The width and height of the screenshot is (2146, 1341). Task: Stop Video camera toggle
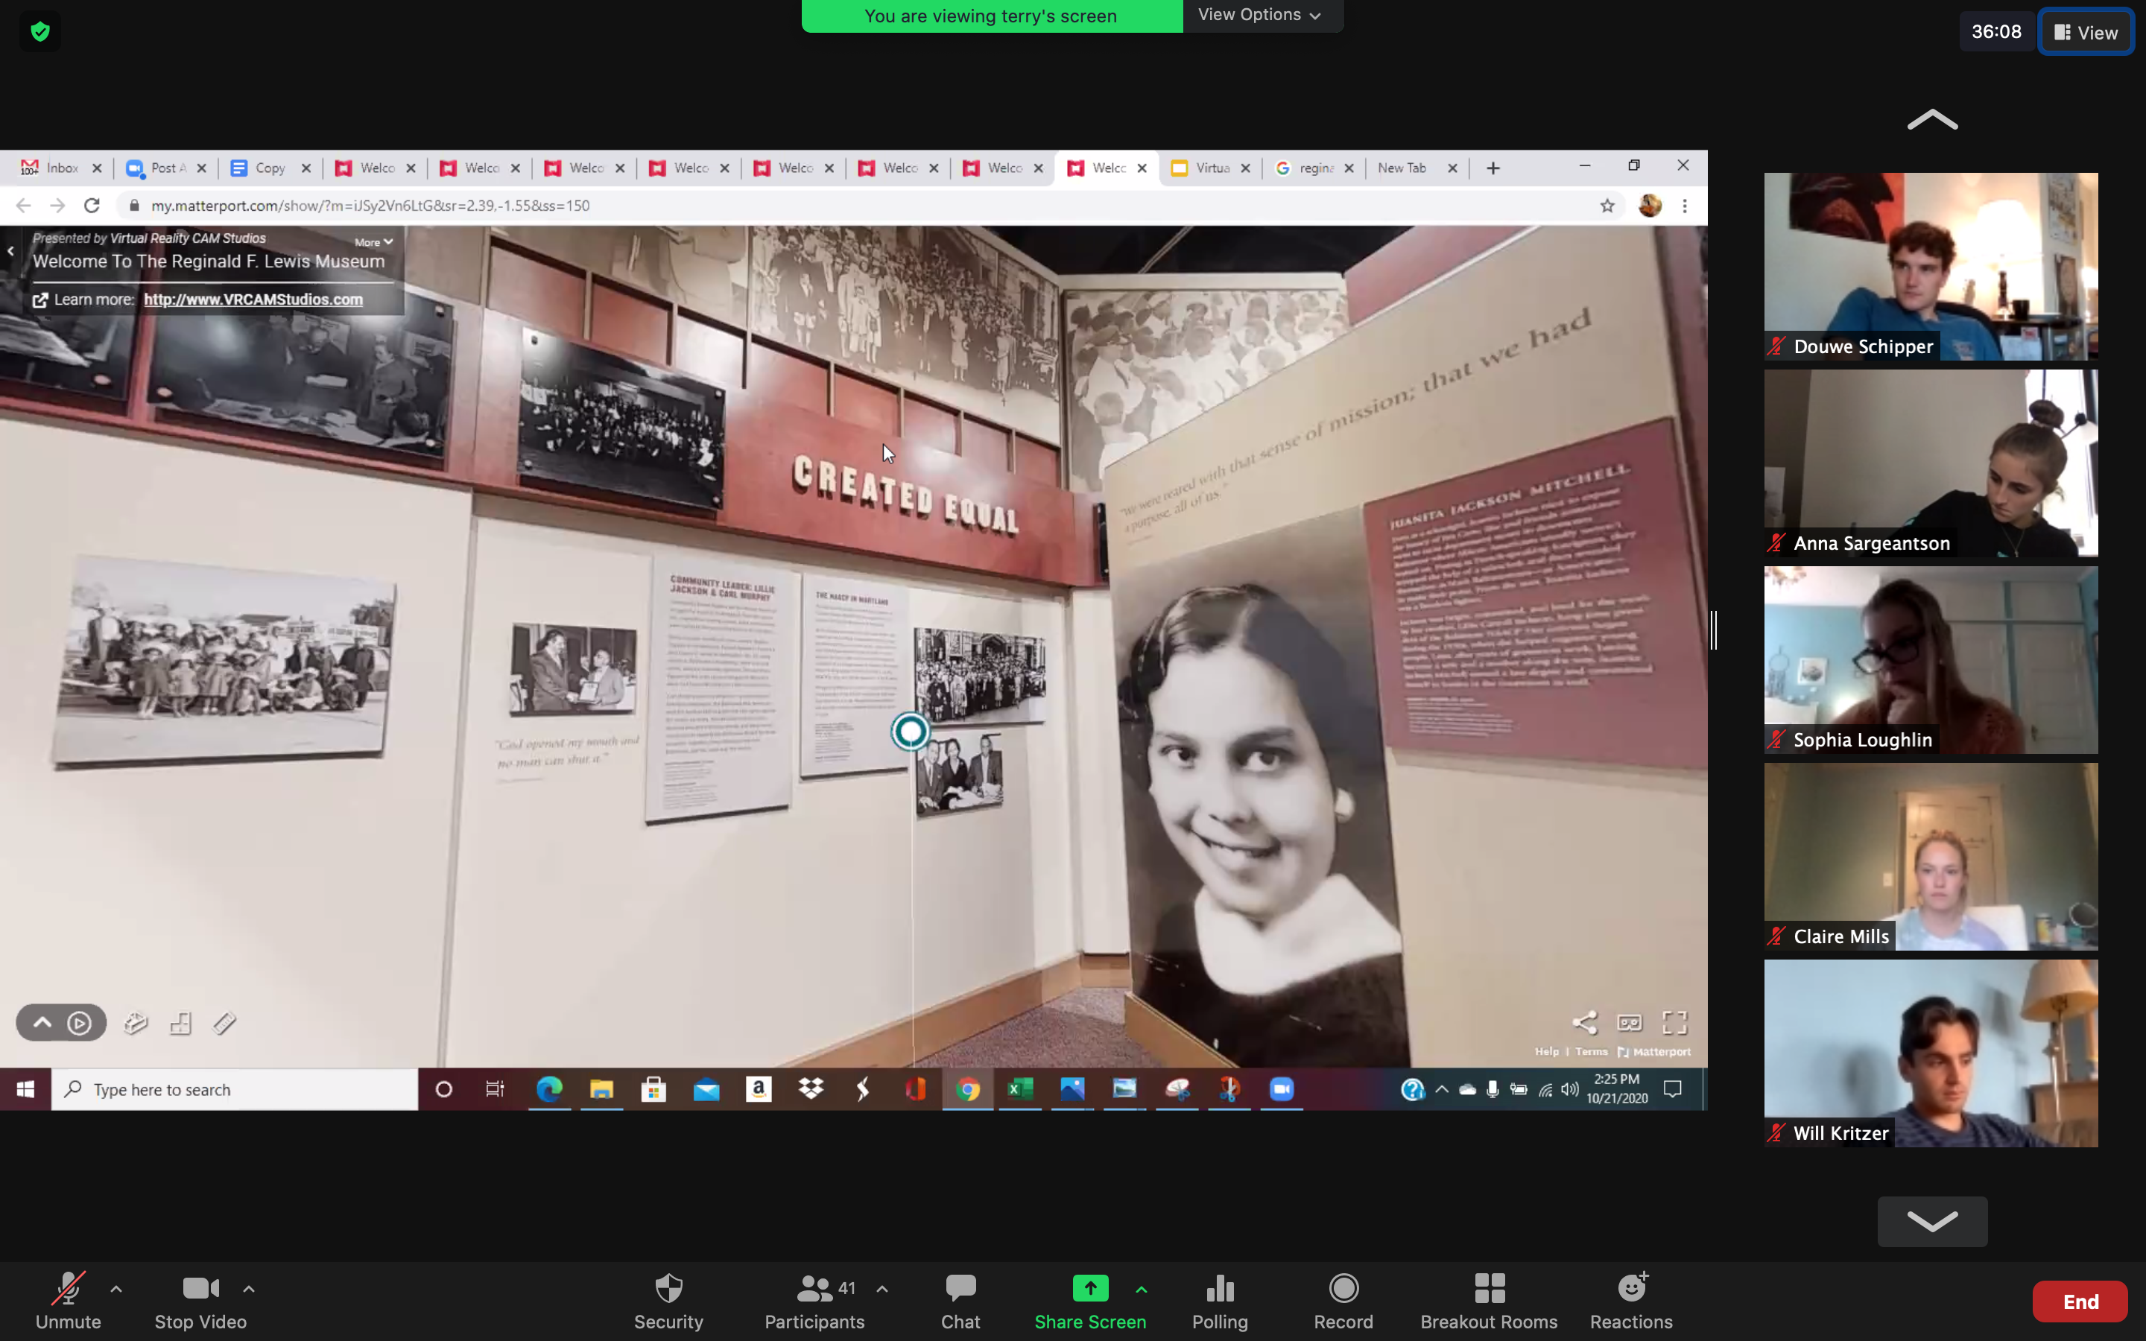[x=200, y=1300]
